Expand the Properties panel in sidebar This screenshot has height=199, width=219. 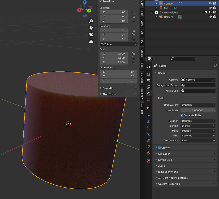(x=118, y=88)
